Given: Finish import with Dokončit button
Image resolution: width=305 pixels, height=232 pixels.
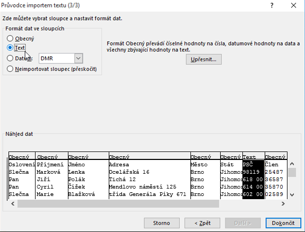Looking at the screenshot, I should pos(283,223).
